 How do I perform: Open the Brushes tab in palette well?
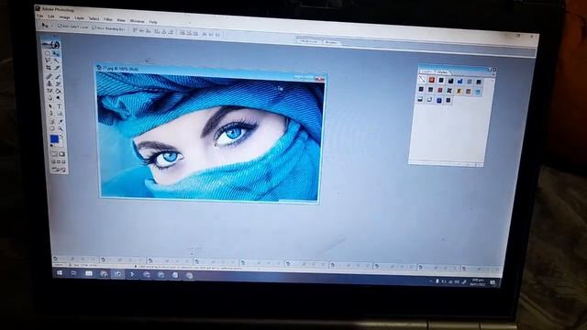click(331, 42)
